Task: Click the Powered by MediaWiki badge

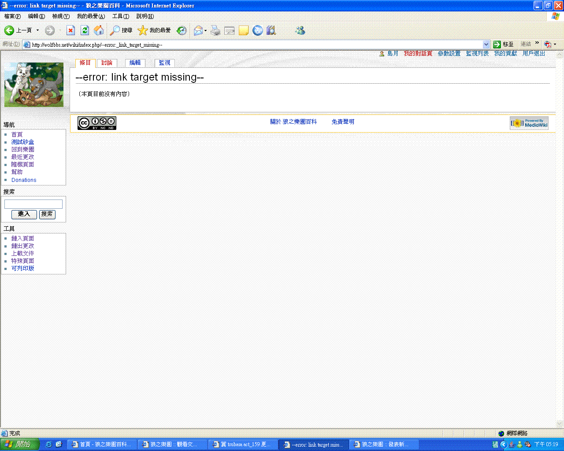Action: point(529,123)
